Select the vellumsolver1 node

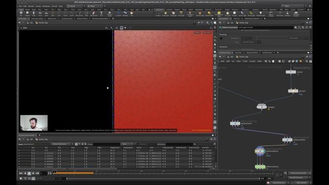pyautogui.click(x=260, y=166)
